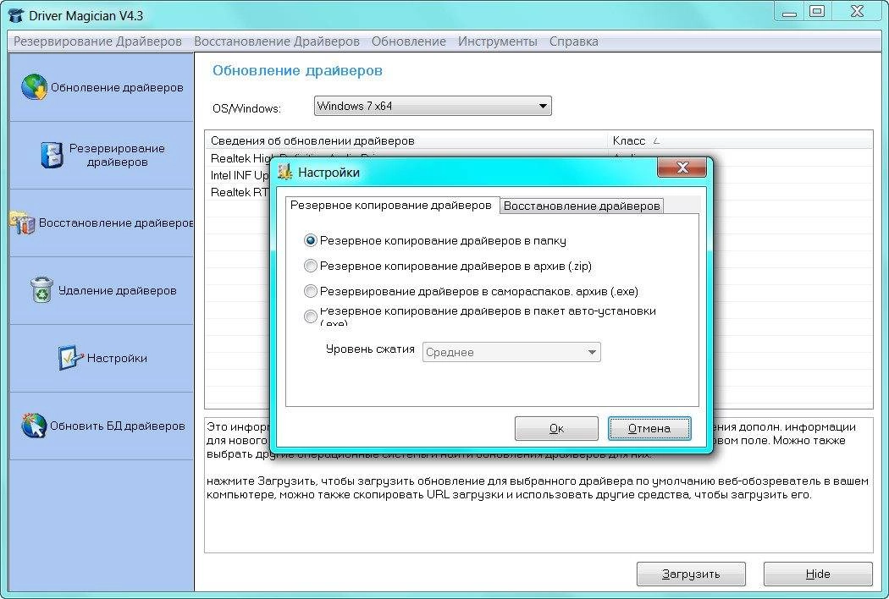Select backup drivers to .zip archive option

coord(310,266)
